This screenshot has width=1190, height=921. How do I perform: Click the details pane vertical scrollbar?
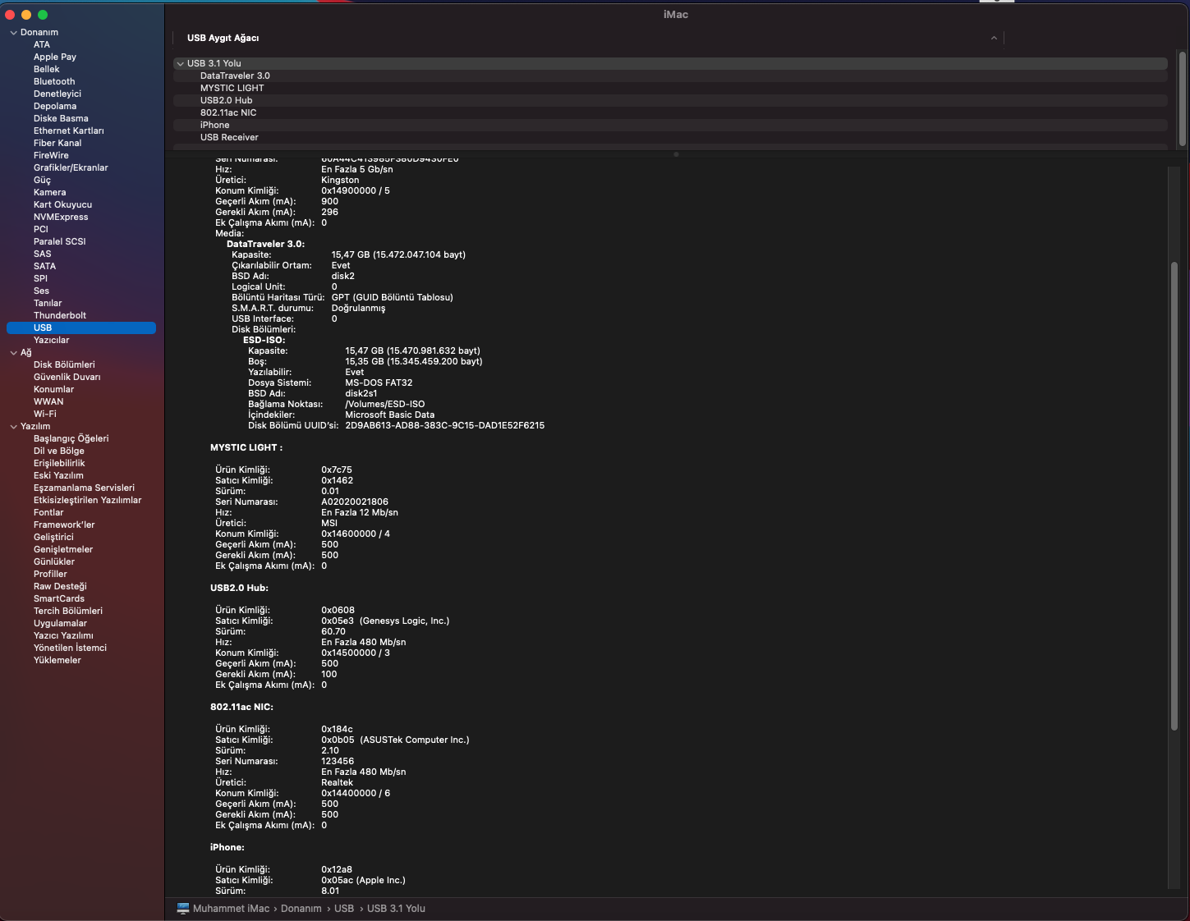[x=1174, y=493]
